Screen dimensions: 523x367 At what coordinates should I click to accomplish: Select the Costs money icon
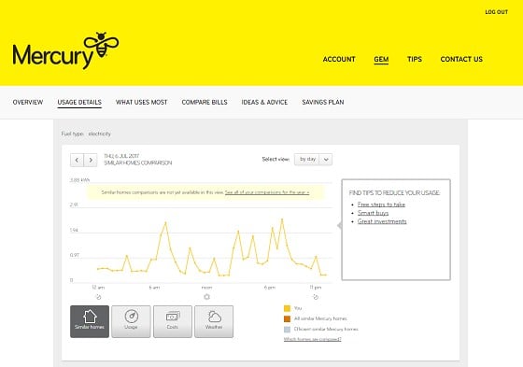[x=173, y=316]
